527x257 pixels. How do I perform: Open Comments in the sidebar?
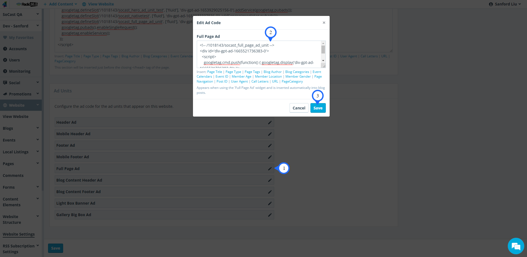[13, 176]
